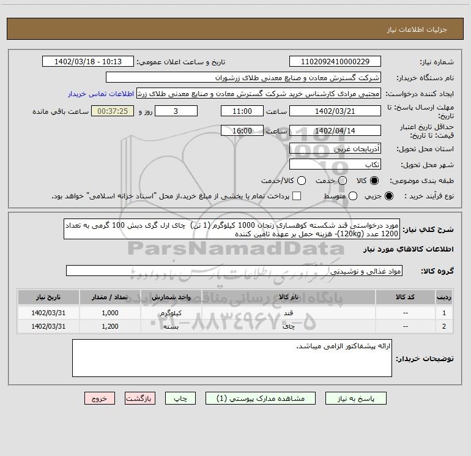
Task: Click the چای item name cell
Action: (288, 326)
